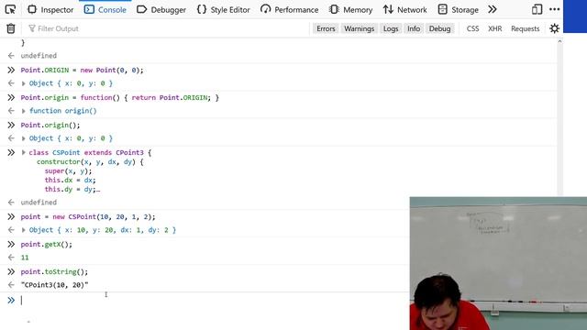This screenshot has height=330, width=587.
Task: Open the Performance tab
Action: 290,10
